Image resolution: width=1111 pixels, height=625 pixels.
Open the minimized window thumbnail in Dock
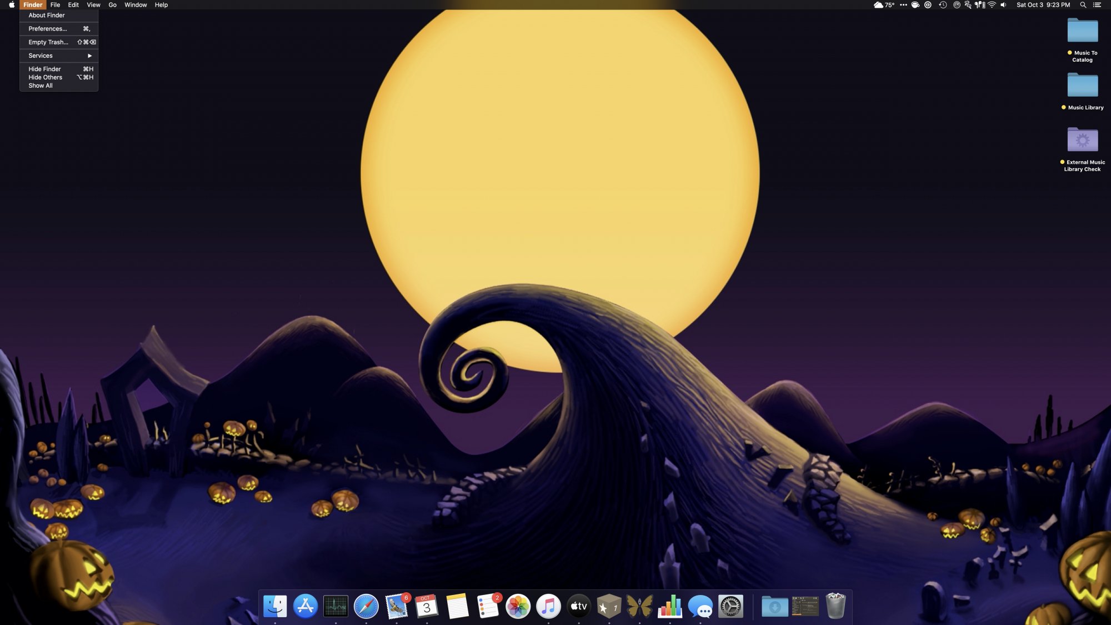(x=805, y=606)
